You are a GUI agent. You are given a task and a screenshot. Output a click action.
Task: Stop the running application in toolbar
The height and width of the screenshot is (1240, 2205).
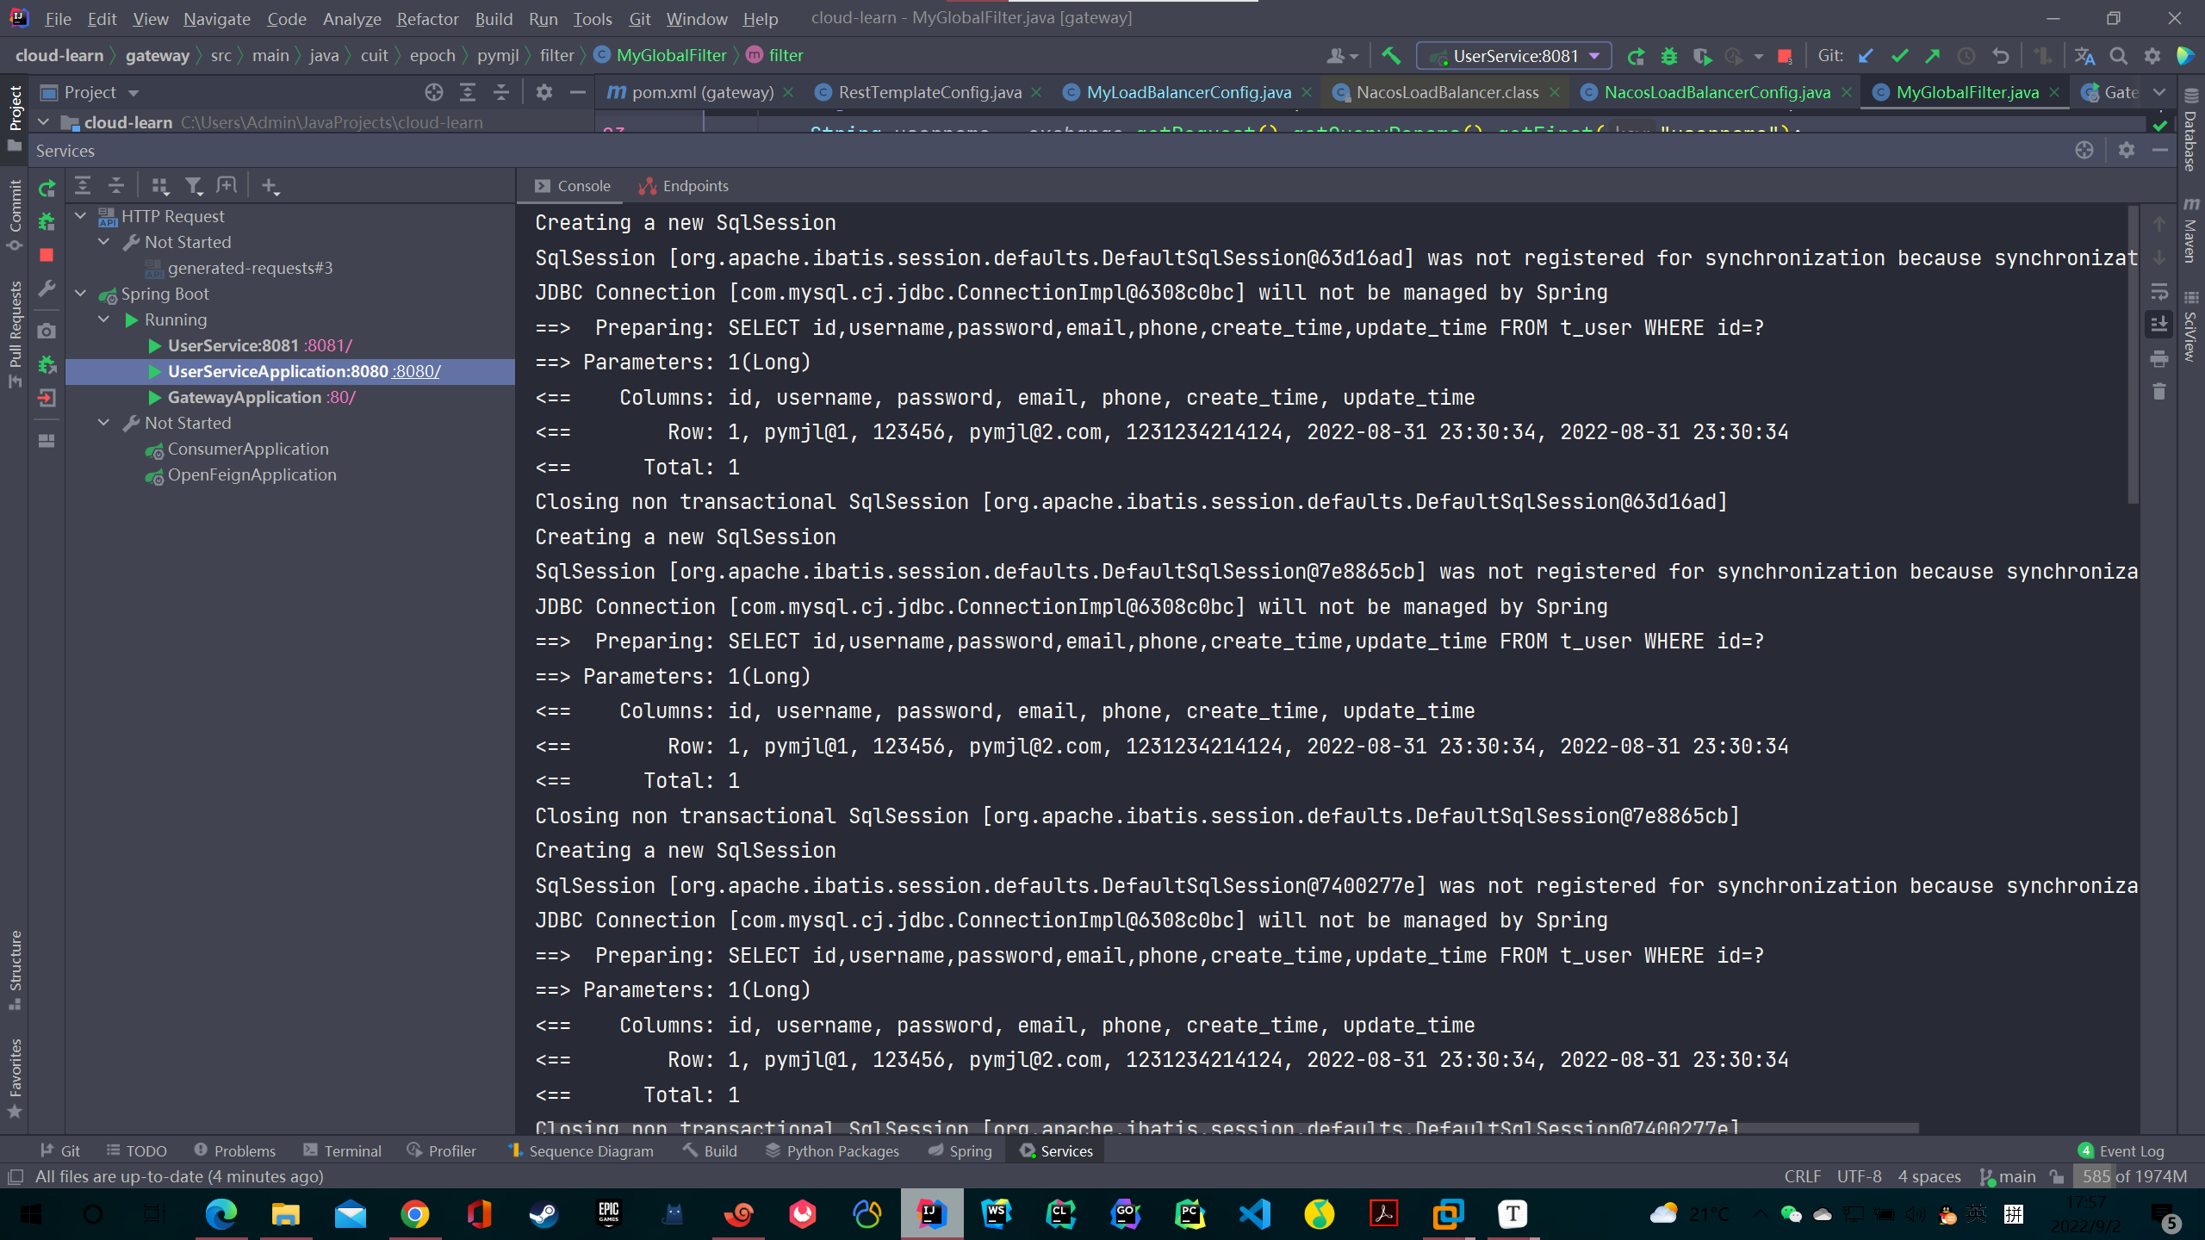(1785, 56)
